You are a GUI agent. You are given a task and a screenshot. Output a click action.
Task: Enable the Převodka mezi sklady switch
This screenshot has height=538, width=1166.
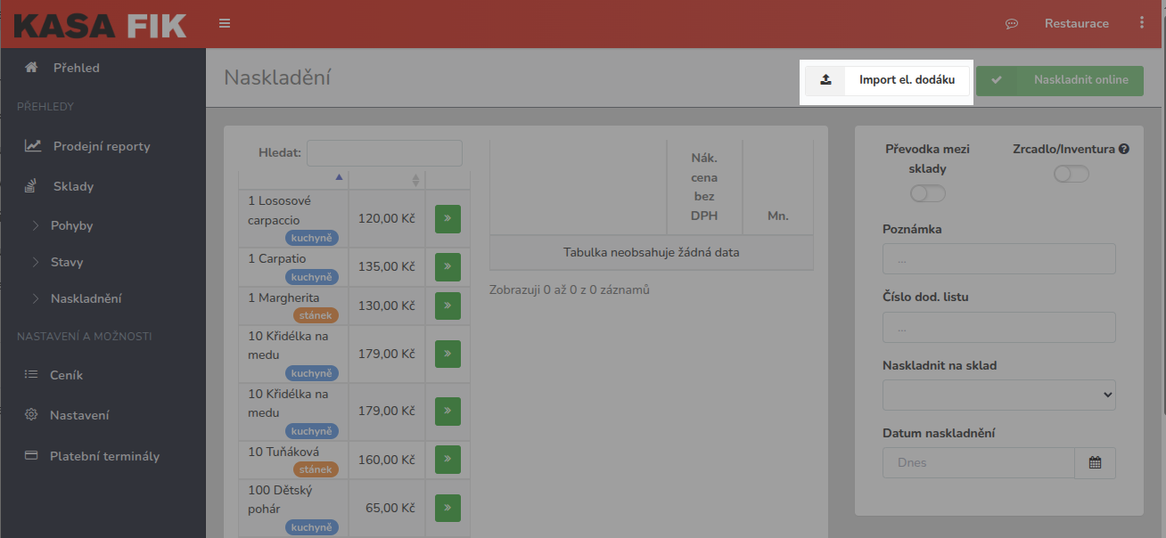click(x=927, y=193)
